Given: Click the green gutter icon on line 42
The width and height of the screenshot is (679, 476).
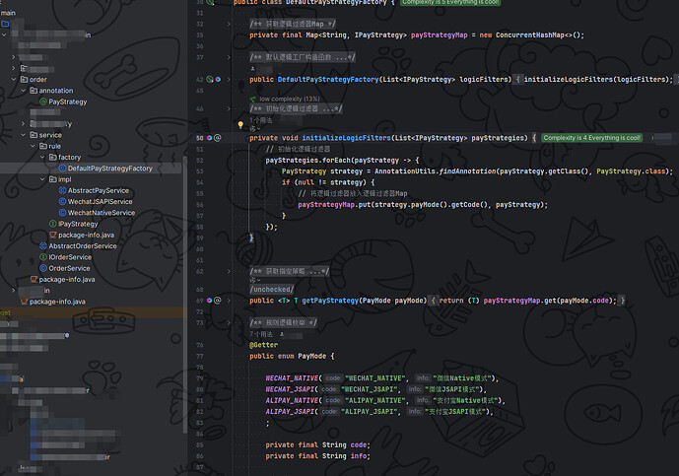Looking at the screenshot, I should click(210, 79).
